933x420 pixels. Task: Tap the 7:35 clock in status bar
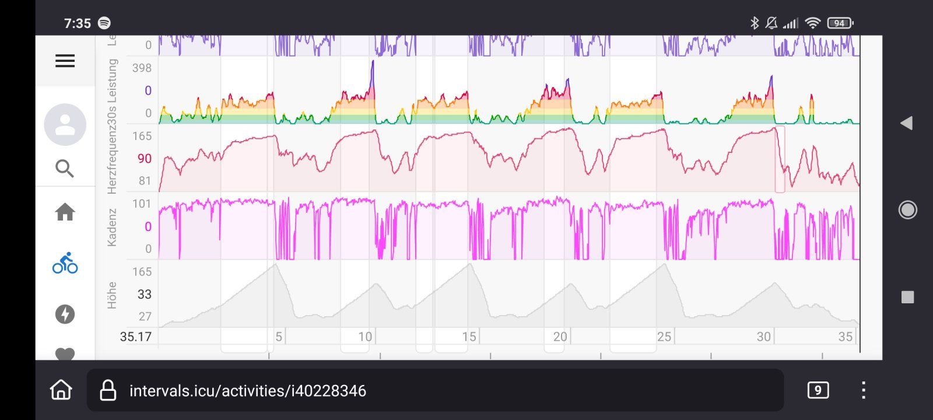coord(77,23)
